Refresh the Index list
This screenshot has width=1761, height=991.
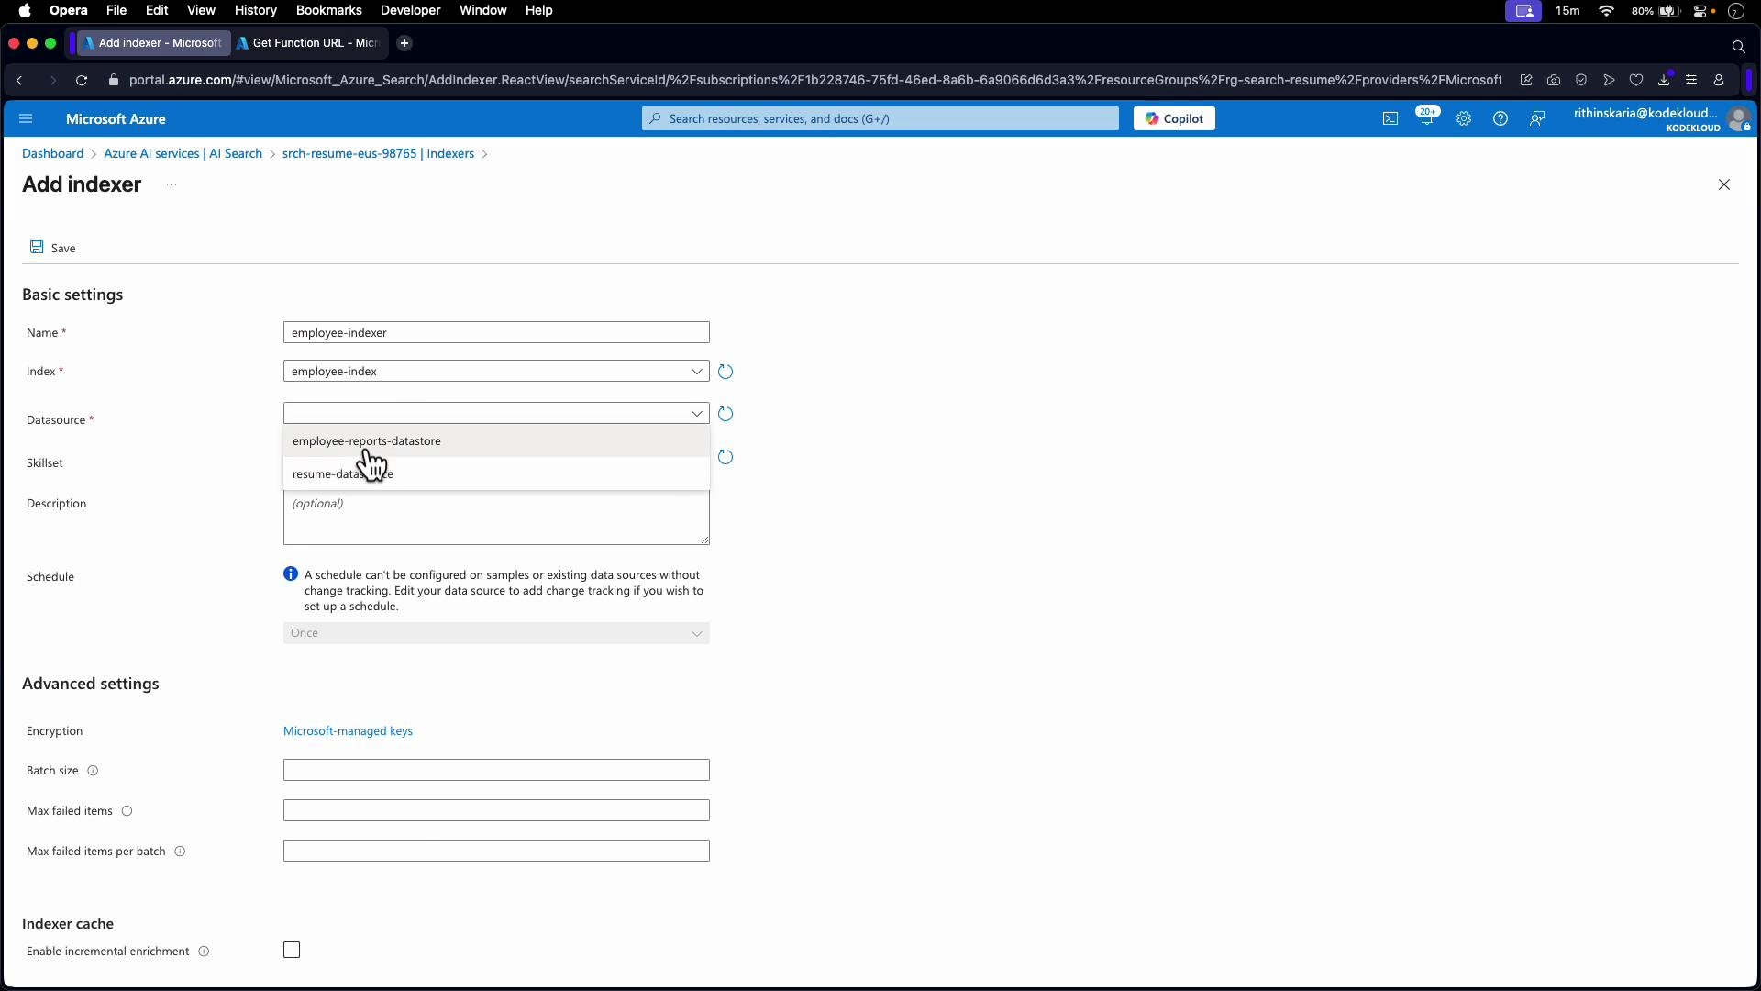(725, 372)
